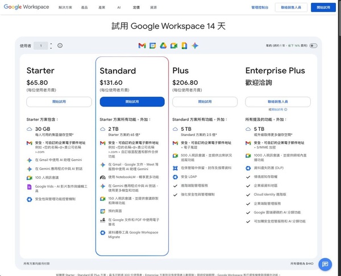Open the 管理控制台 link
Image resolution: width=341 pixels, height=276 pixels.
pyautogui.click(x=260, y=7)
